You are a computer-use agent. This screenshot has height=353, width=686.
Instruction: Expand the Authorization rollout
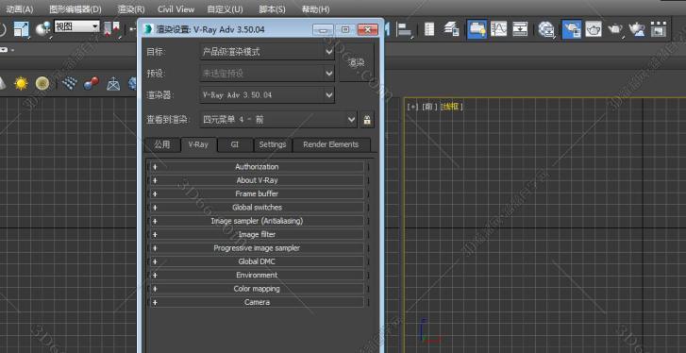pos(257,167)
